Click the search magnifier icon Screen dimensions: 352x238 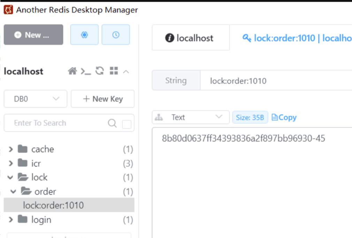[112, 123]
